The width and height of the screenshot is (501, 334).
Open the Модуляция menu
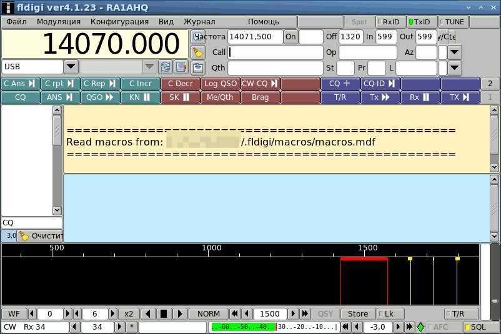(x=59, y=22)
